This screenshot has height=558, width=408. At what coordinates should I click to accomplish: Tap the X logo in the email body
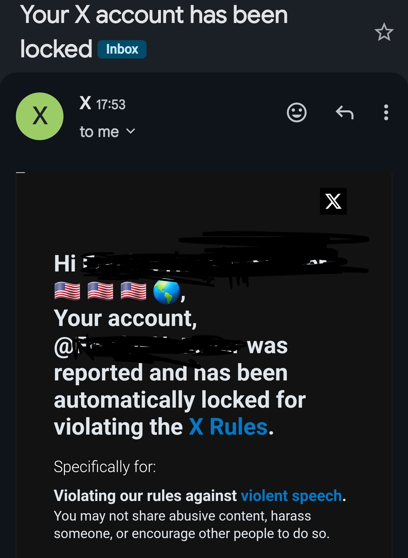(x=333, y=201)
